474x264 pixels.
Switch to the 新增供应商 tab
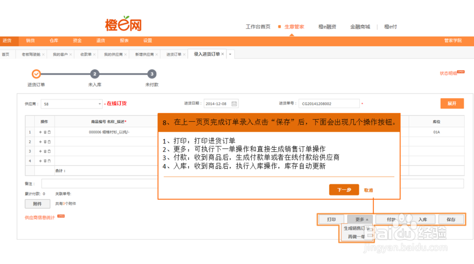click(x=145, y=55)
